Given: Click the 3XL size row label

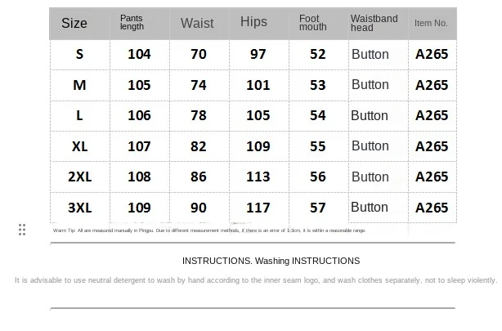Looking at the screenshot, I should tap(79, 208).
